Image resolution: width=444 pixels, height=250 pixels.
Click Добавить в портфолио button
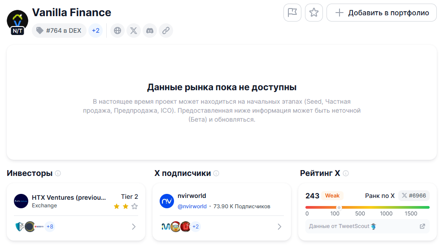(x=382, y=13)
